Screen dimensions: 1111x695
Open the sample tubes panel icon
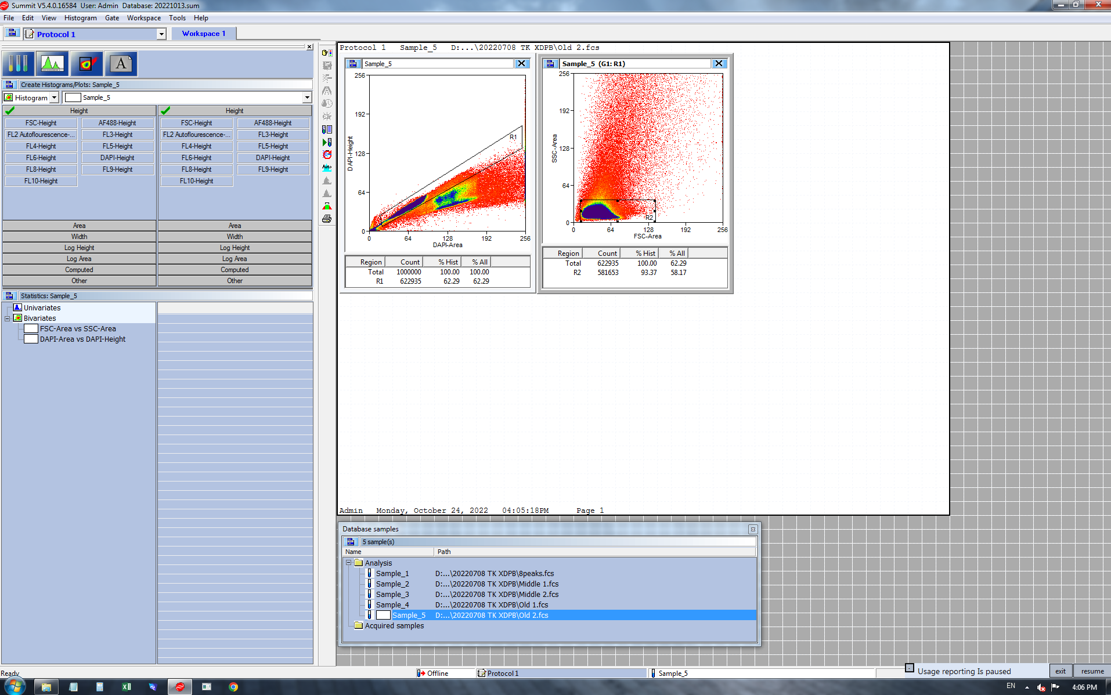click(x=18, y=64)
